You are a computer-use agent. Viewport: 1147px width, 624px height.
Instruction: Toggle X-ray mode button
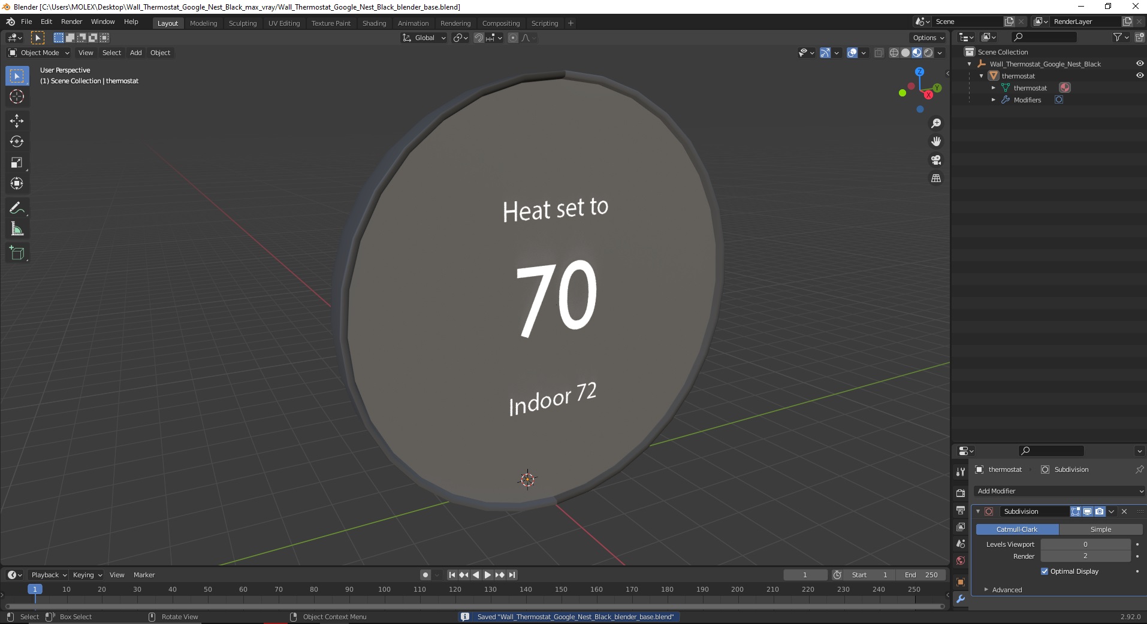tap(879, 53)
